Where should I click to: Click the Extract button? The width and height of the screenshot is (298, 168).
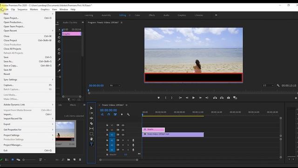click(x=222, y=98)
